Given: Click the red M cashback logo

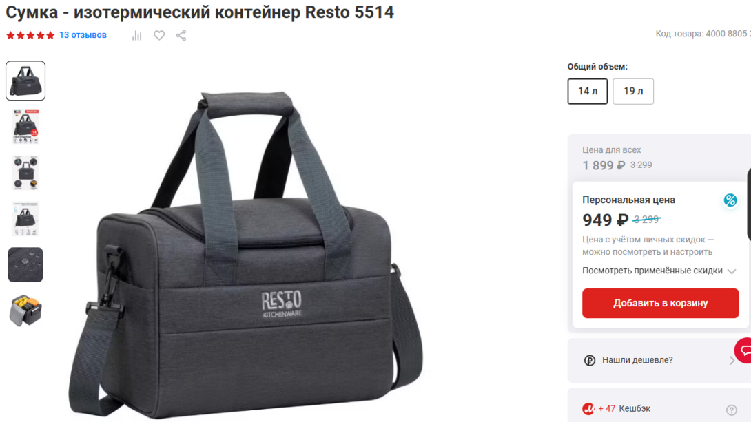Looking at the screenshot, I should tap(588, 409).
